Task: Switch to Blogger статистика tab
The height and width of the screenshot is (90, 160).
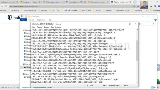Action: [98, 2]
